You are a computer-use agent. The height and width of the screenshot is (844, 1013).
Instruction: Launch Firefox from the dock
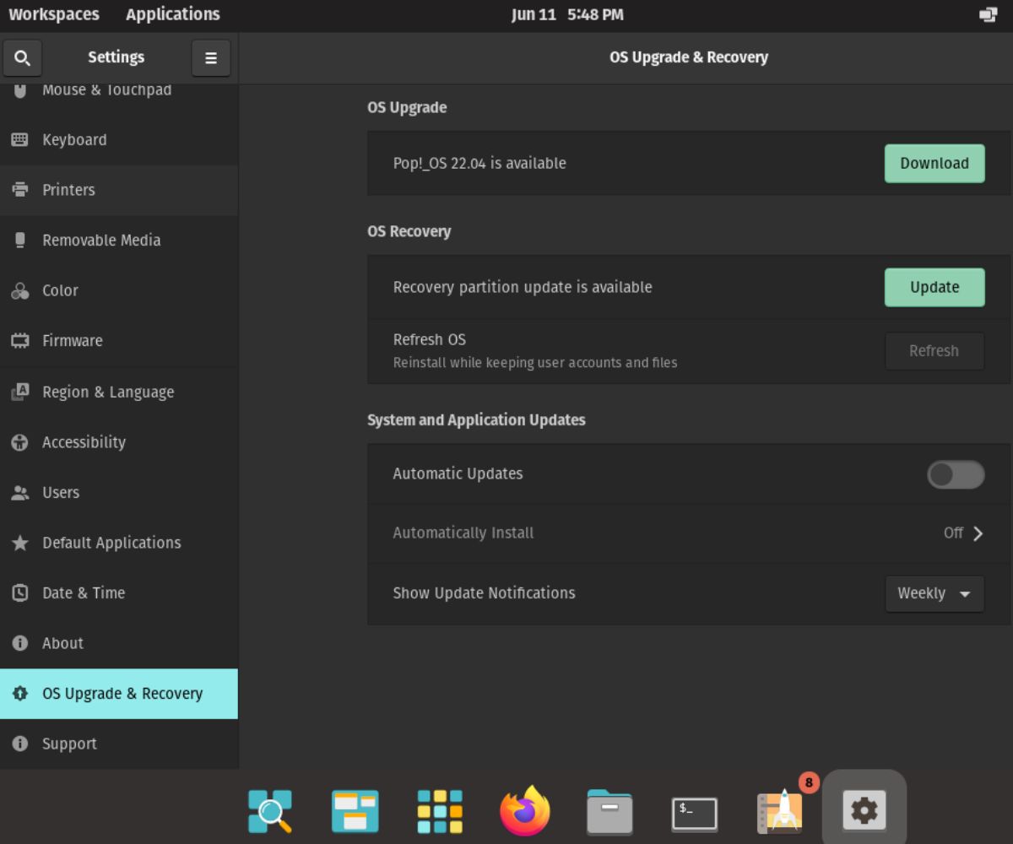(x=525, y=811)
